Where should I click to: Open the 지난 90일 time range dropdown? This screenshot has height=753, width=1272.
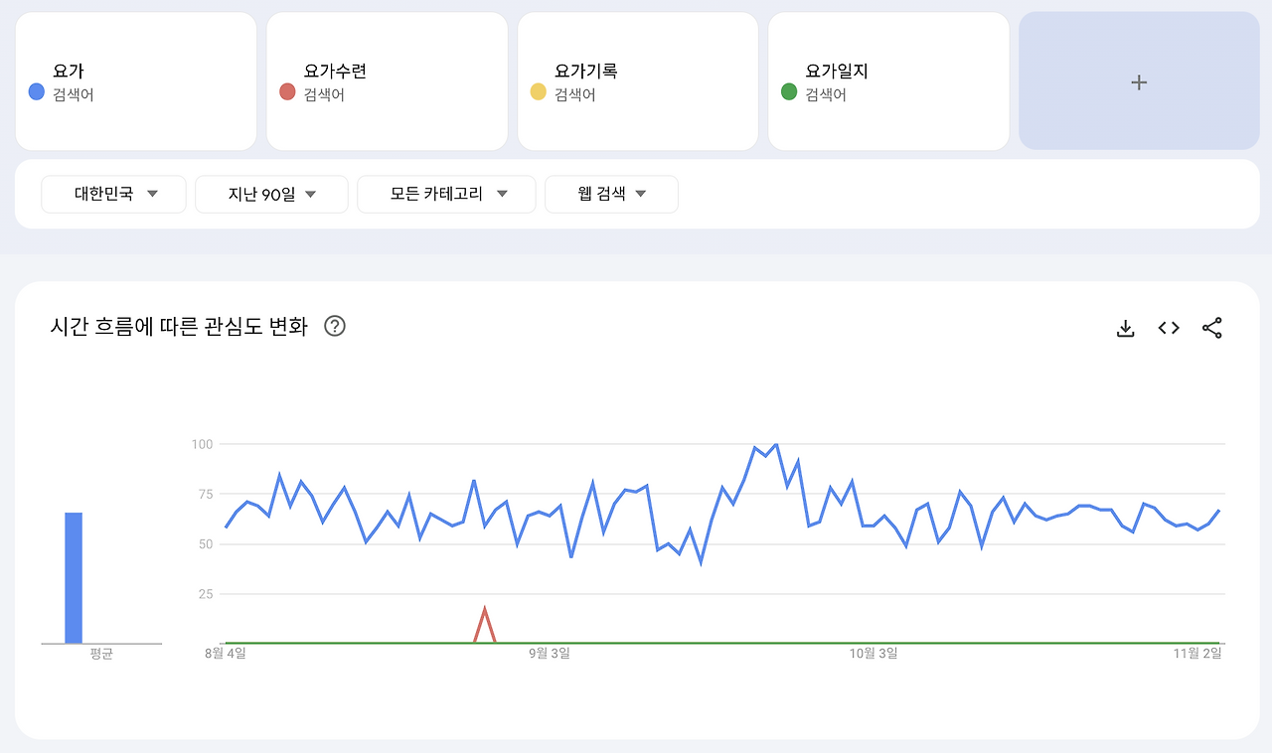[271, 194]
